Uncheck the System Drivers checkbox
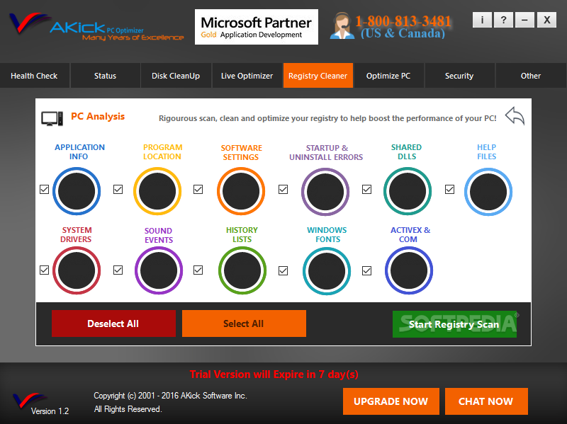The image size is (567, 424). coord(44,270)
